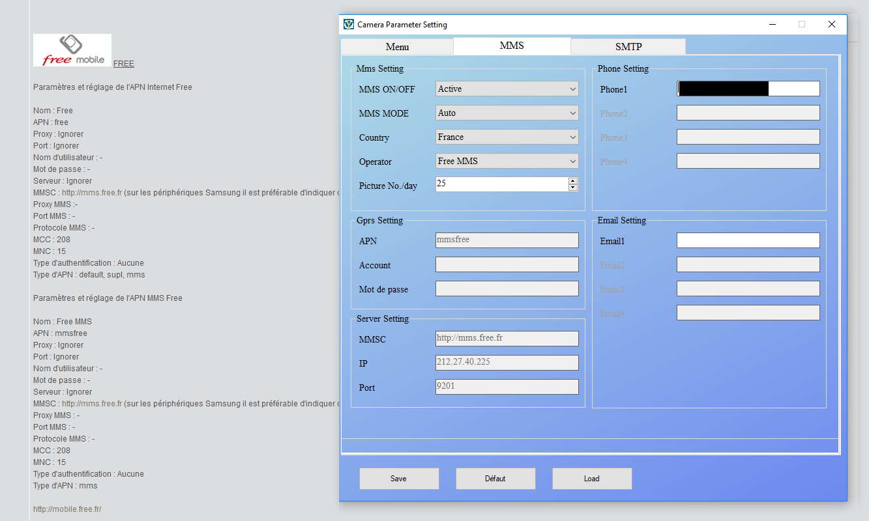Expand the Operator dropdown showing Free MMS

pos(507,161)
